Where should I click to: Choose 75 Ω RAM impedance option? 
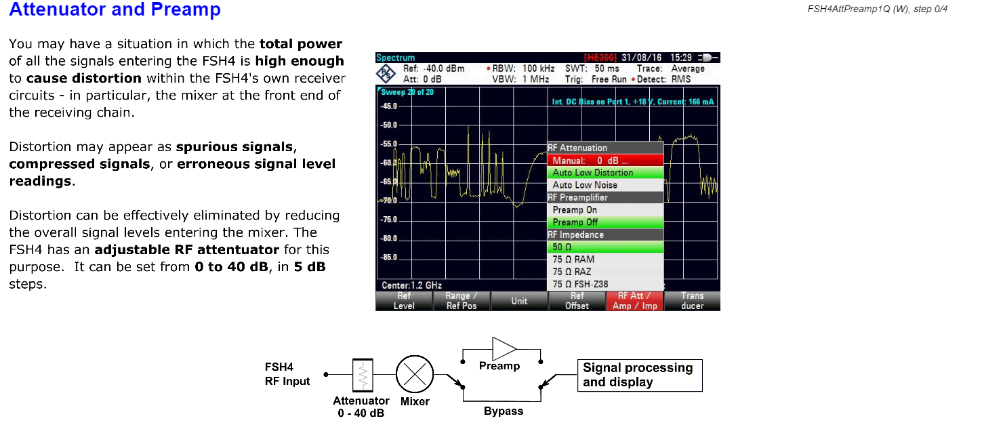click(x=573, y=260)
